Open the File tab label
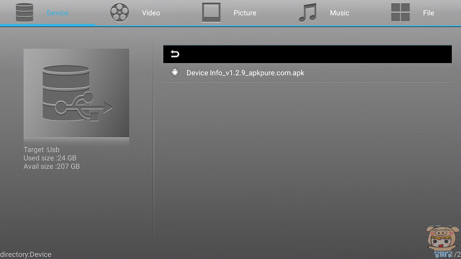Image resolution: width=461 pixels, height=259 pixels. coord(428,13)
